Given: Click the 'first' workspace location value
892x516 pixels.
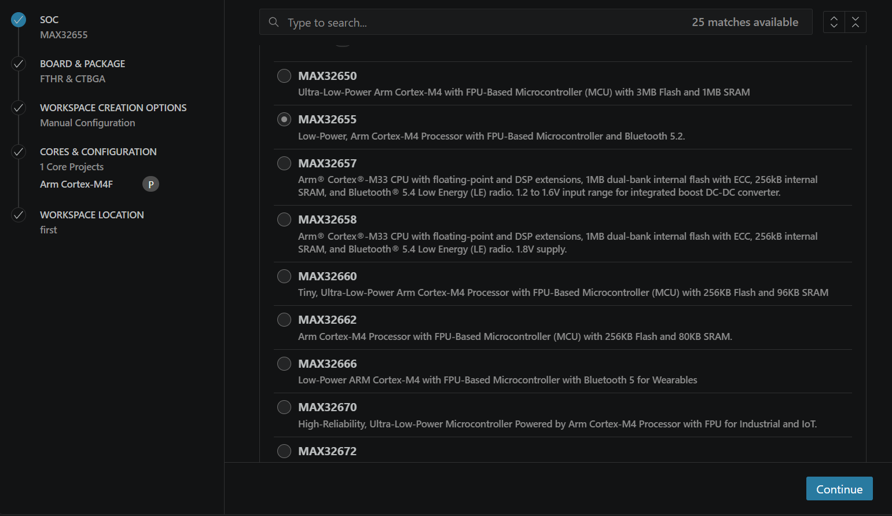Looking at the screenshot, I should coord(49,230).
